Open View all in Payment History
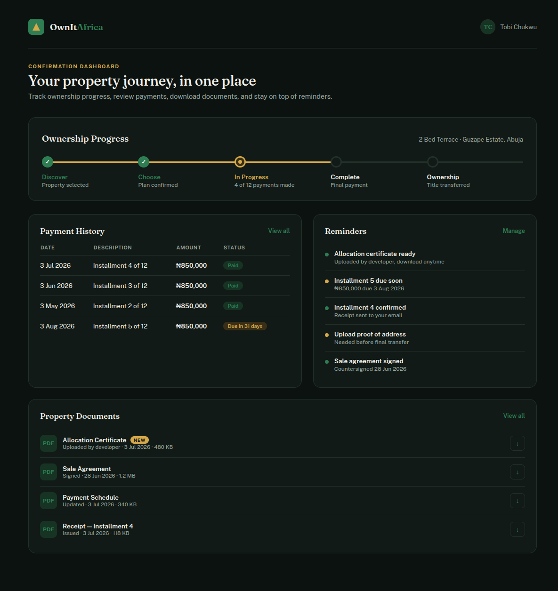558x591 pixels. click(279, 231)
